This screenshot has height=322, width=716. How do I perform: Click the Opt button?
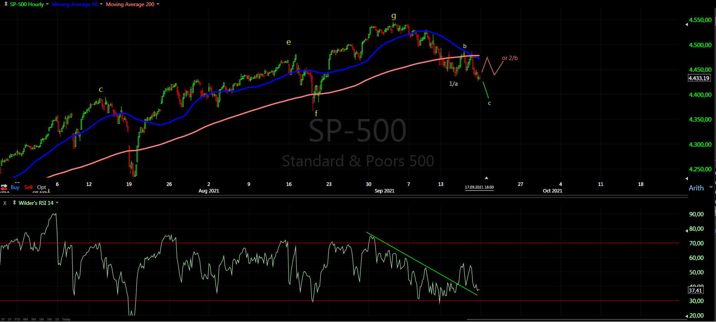[42, 187]
